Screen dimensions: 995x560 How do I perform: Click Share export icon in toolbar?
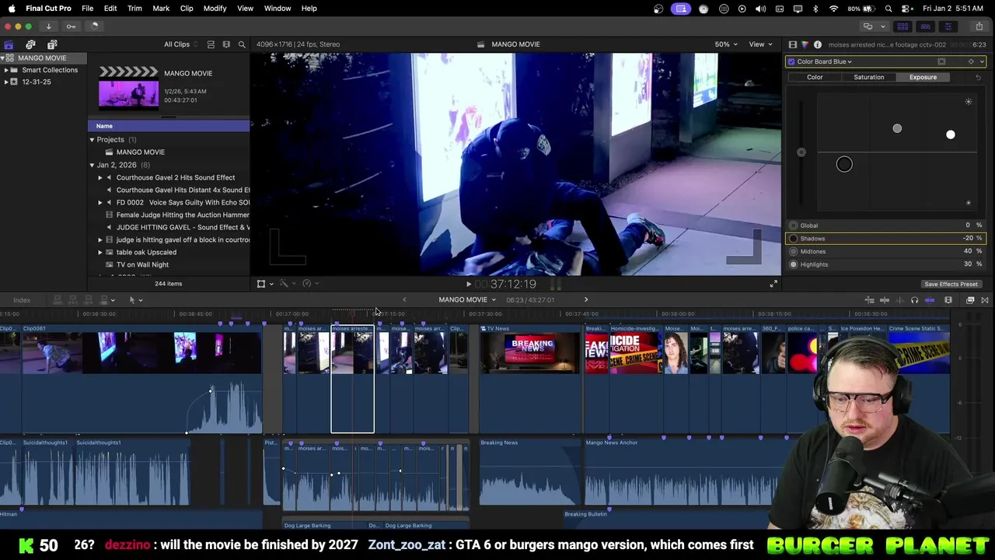tap(979, 26)
